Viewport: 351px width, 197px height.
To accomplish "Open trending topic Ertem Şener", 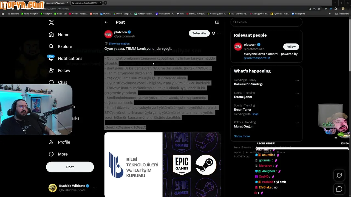I will tap(243, 97).
